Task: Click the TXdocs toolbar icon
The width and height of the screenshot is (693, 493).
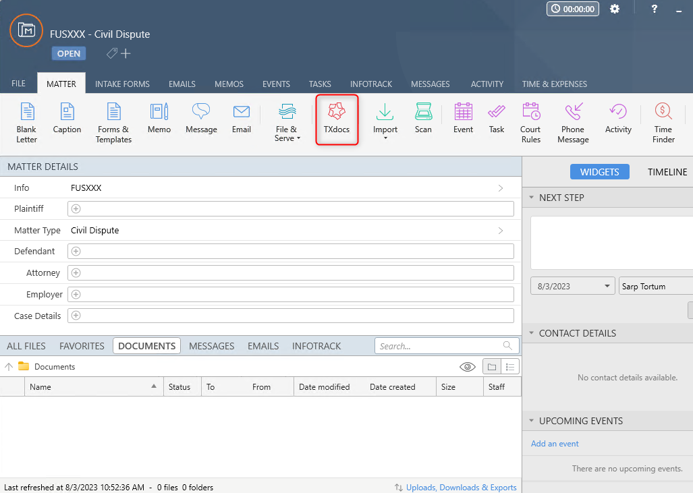Action: click(x=337, y=119)
